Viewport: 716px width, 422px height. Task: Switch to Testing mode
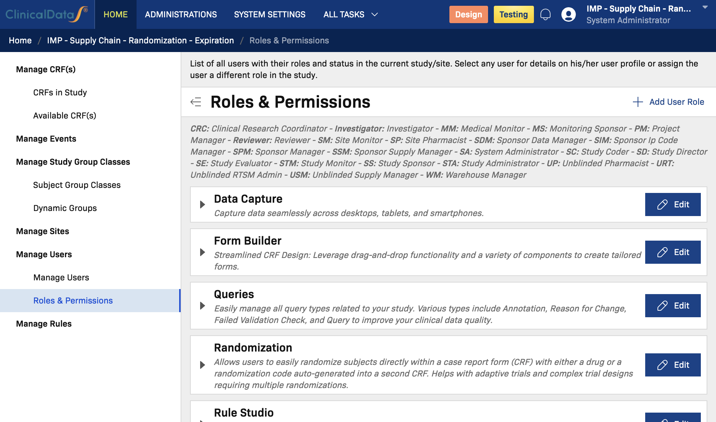513,14
